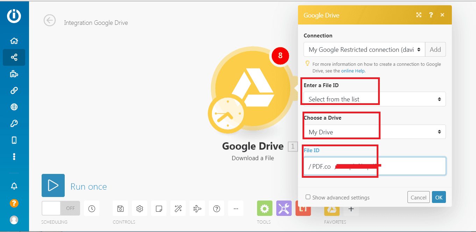
Task: Click OK button in Google Drive dialog
Action: point(439,197)
